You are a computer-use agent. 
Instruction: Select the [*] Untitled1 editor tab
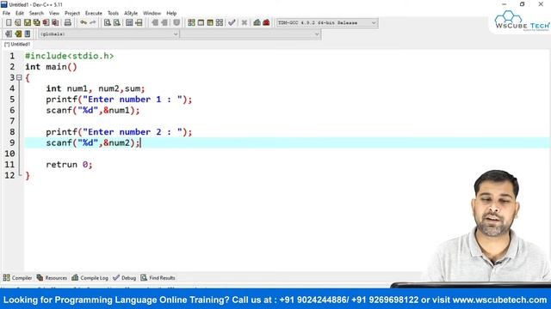(17, 45)
